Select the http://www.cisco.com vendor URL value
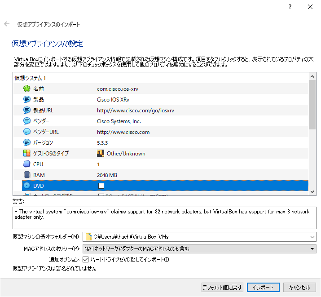This screenshot has width=321, height=297. (123, 132)
